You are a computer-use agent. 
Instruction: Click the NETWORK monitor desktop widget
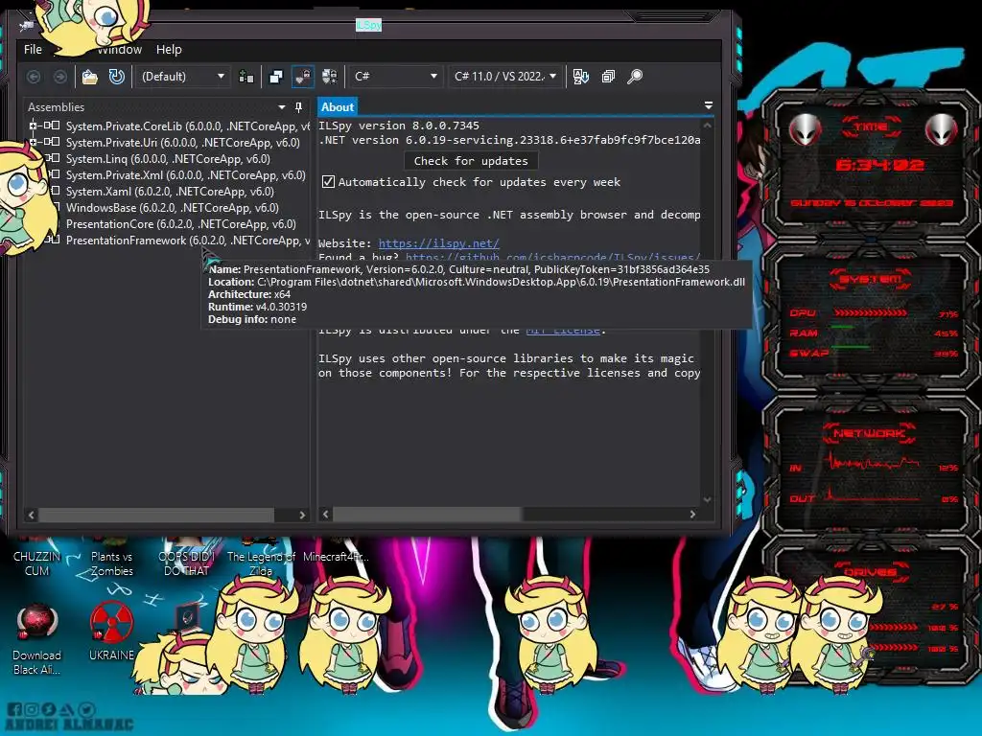[871, 465]
